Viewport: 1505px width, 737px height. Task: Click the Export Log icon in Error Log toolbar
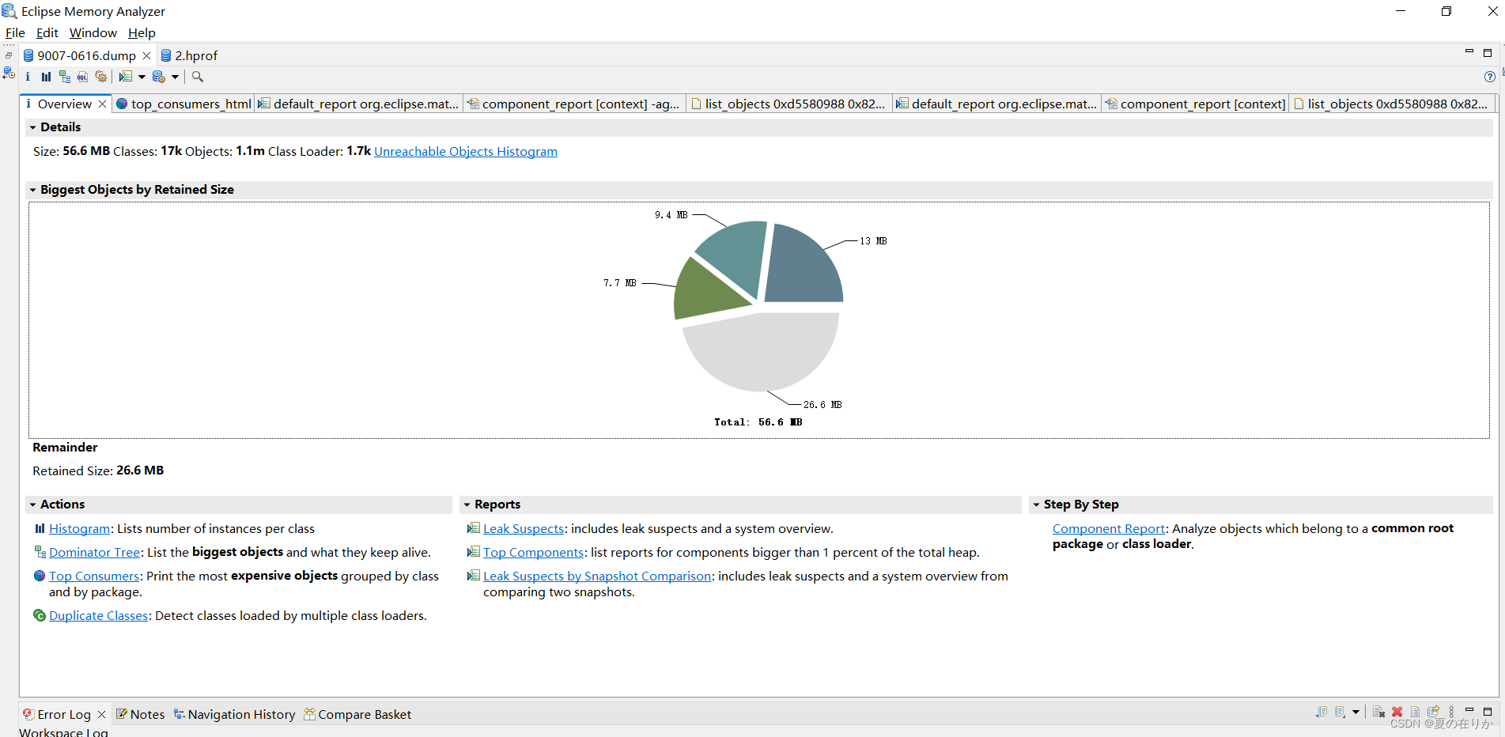[x=1322, y=712]
